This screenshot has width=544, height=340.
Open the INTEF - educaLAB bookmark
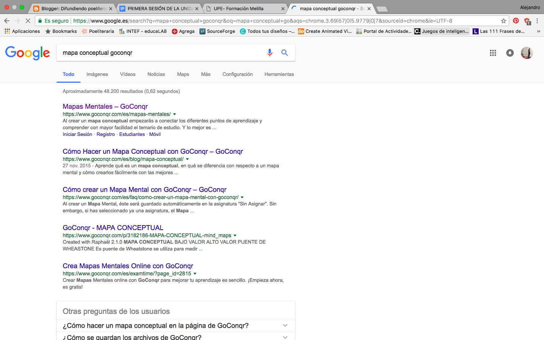(x=143, y=31)
